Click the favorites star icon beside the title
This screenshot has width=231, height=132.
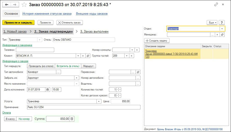click(24, 5)
